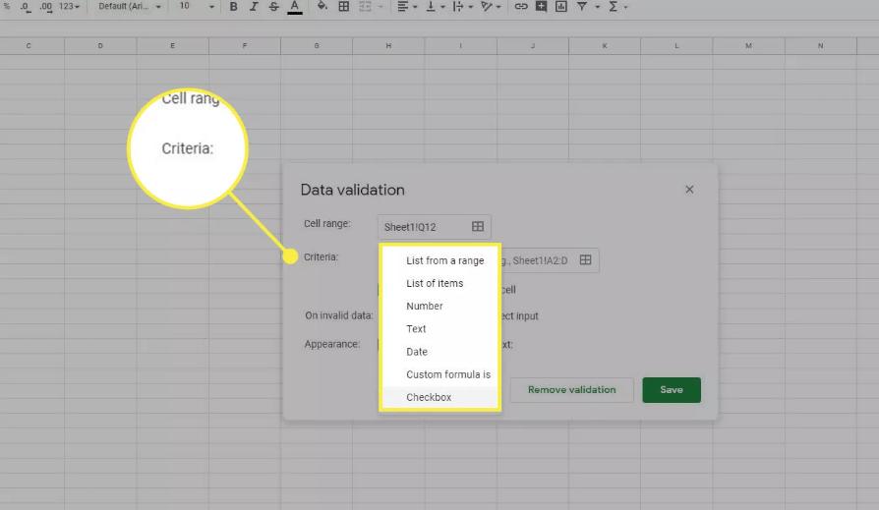Toggle bold formatting
Image resolution: width=879 pixels, height=510 pixels.
(234, 7)
